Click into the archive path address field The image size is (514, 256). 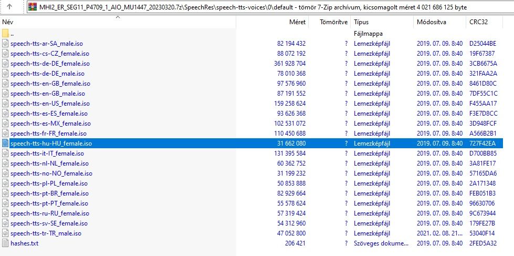[x=263, y=8]
